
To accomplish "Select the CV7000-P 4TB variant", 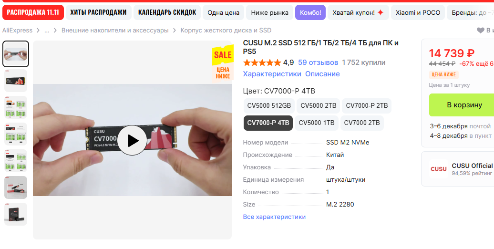I will [268, 123].
